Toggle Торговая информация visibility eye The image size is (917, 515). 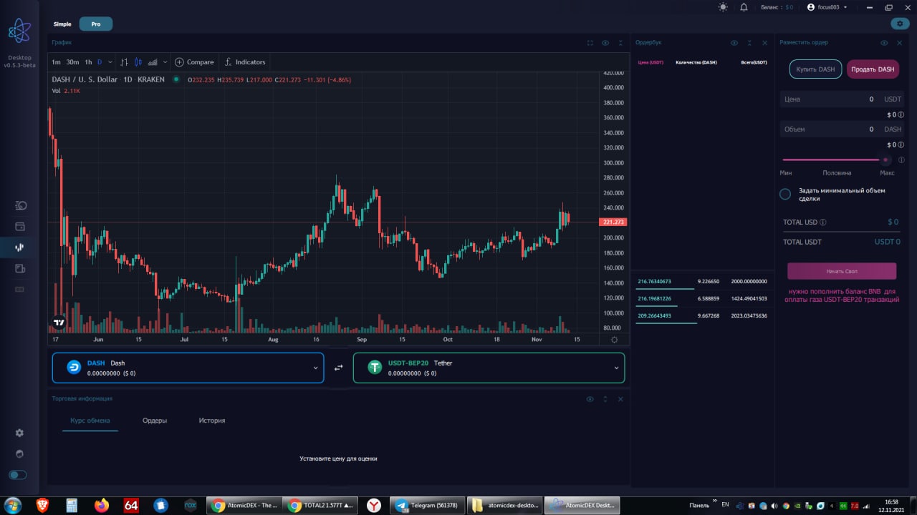click(590, 399)
